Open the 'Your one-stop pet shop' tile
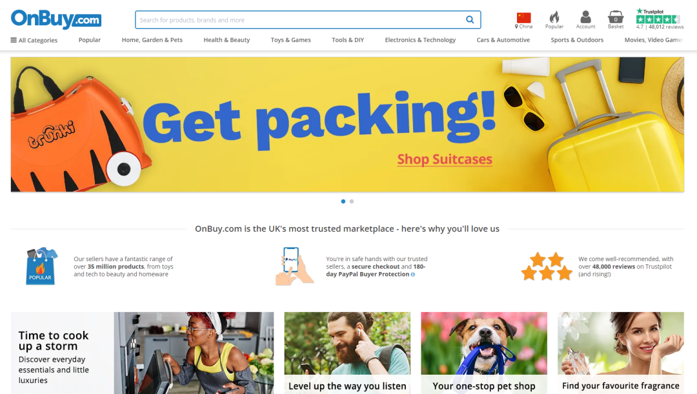697x394 pixels. coord(484,353)
